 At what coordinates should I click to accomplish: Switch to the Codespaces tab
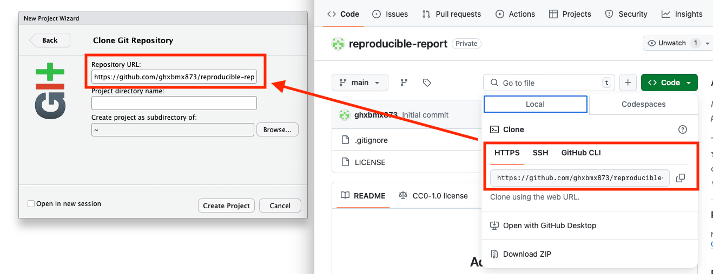tap(643, 104)
